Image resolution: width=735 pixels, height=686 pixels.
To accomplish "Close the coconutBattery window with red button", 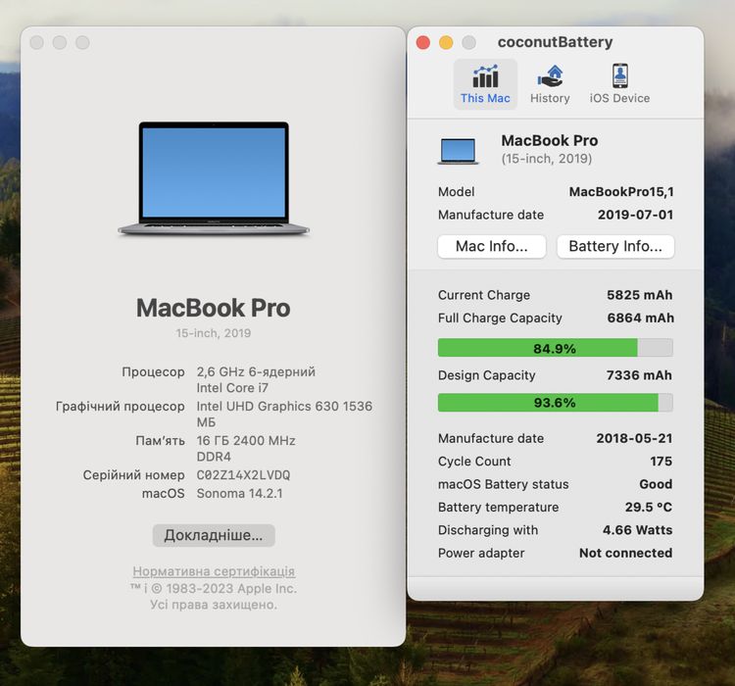I will (x=422, y=43).
